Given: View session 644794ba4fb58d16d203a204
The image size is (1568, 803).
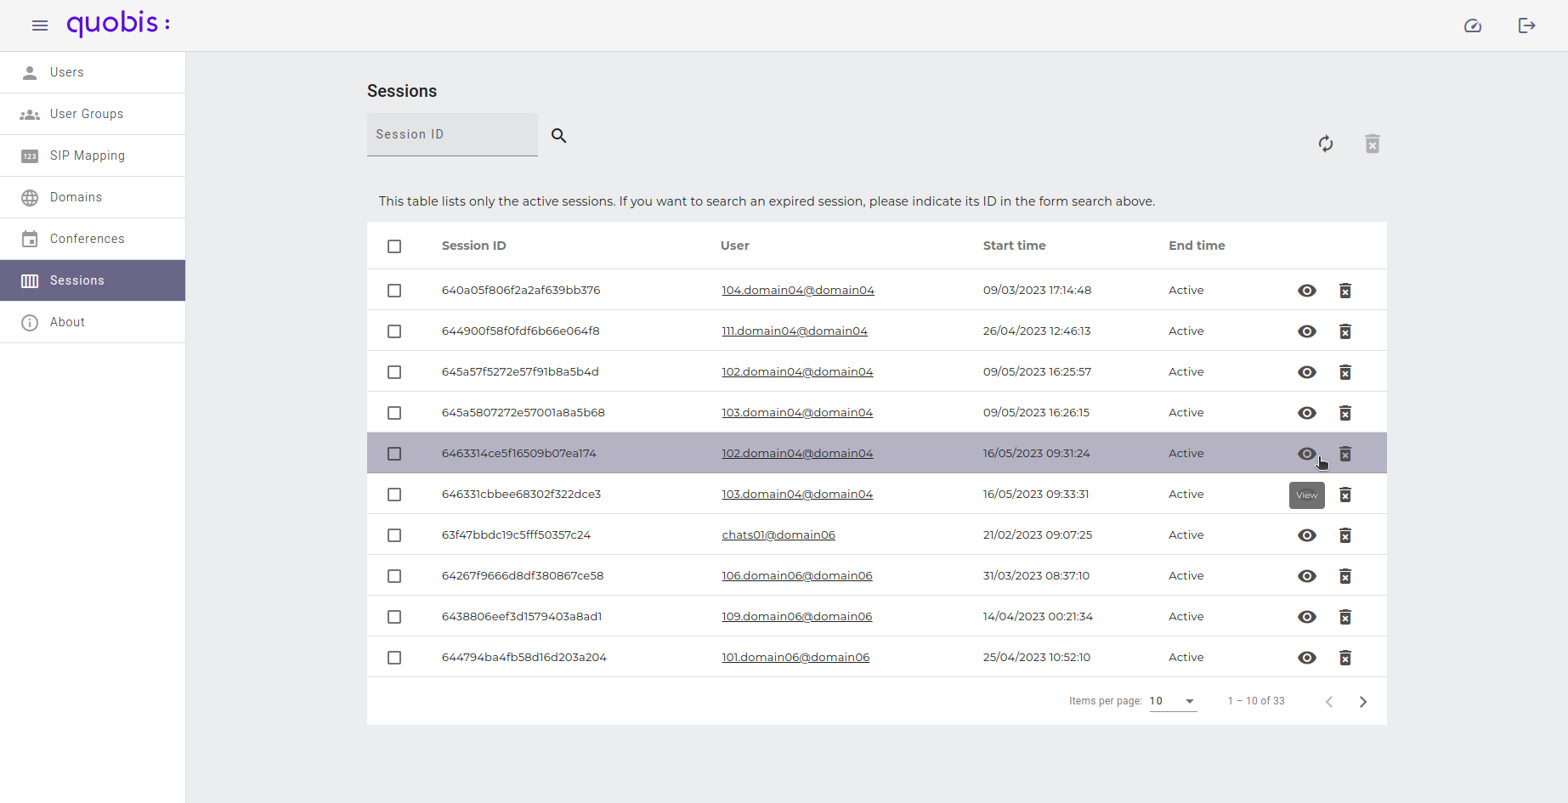Looking at the screenshot, I should [x=1307, y=658].
